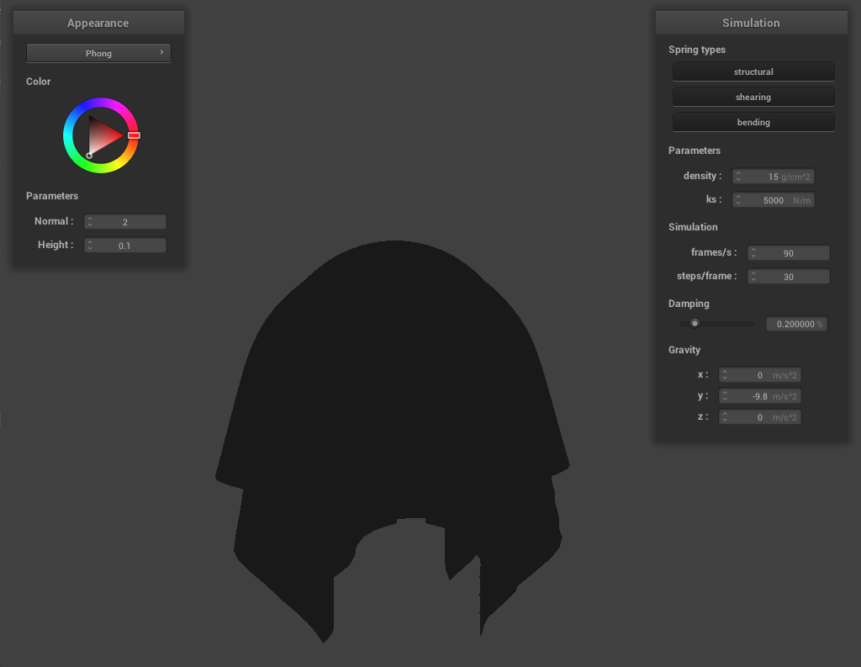Viewport: 861px width, 667px height.
Task: Click the Height value field
Action: coord(125,246)
